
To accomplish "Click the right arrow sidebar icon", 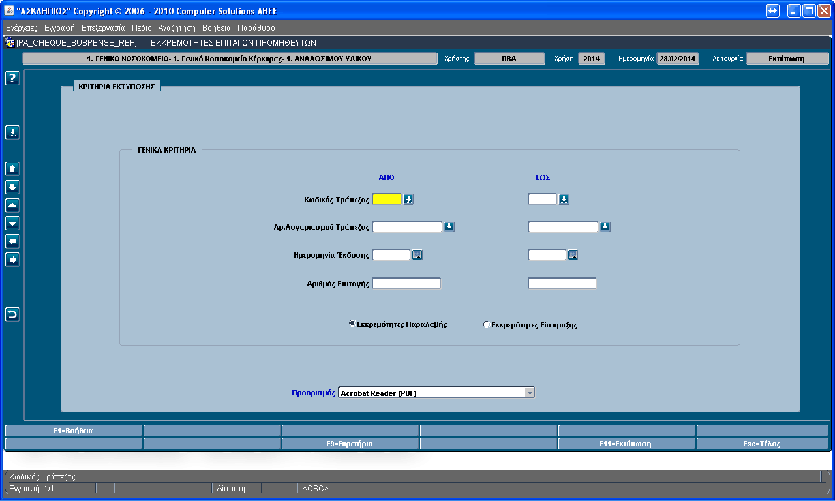I will [12, 260].
